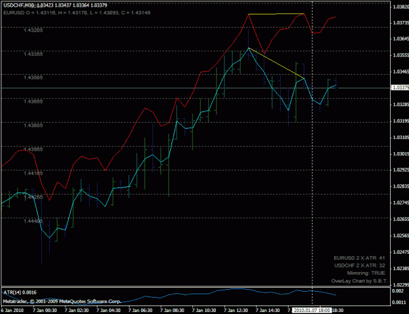This screenshot has height=314, width=409.
Task: Click the 1.44405 EURUSD overlay price label
Action: pos(33,221)
